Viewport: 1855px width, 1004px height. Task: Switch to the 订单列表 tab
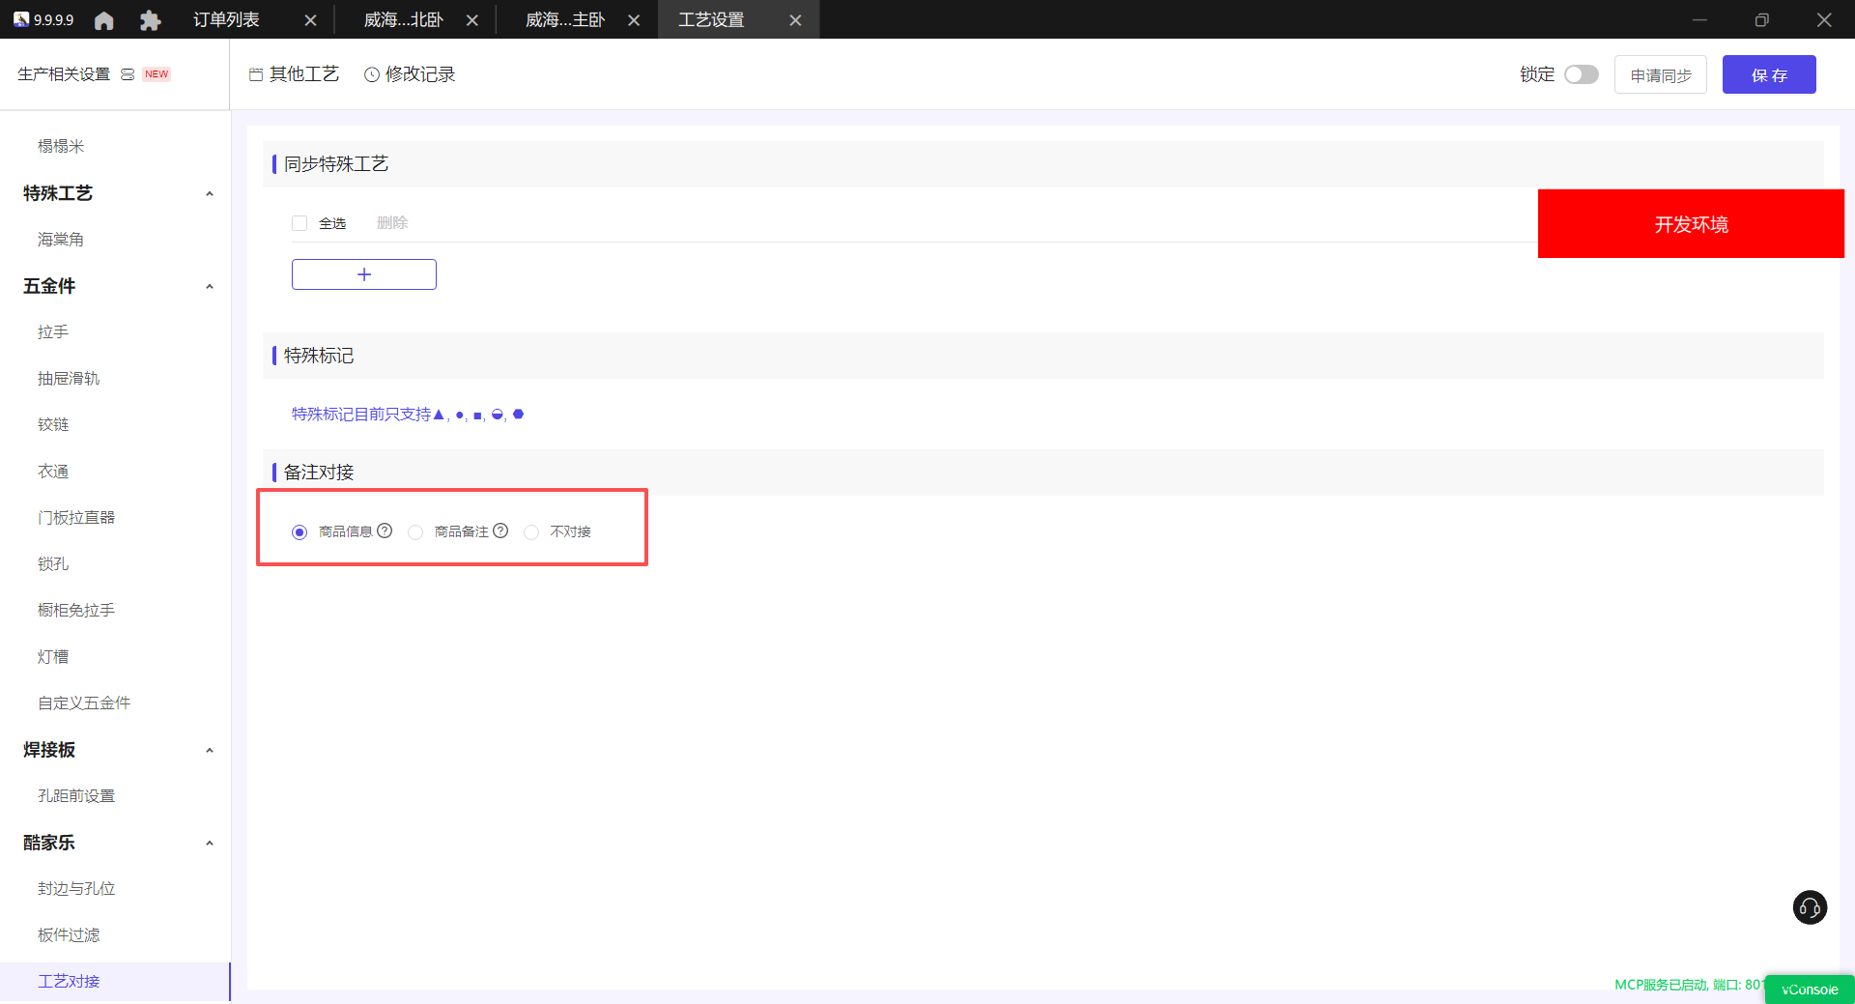click(226, 20)
